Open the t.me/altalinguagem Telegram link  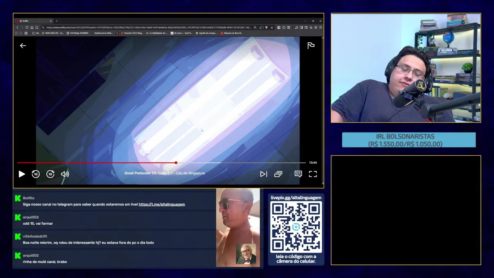162,204
